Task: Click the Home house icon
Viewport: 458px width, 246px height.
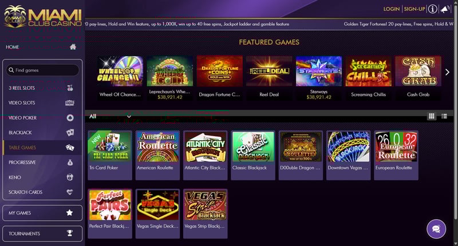Action: (73, 47)
